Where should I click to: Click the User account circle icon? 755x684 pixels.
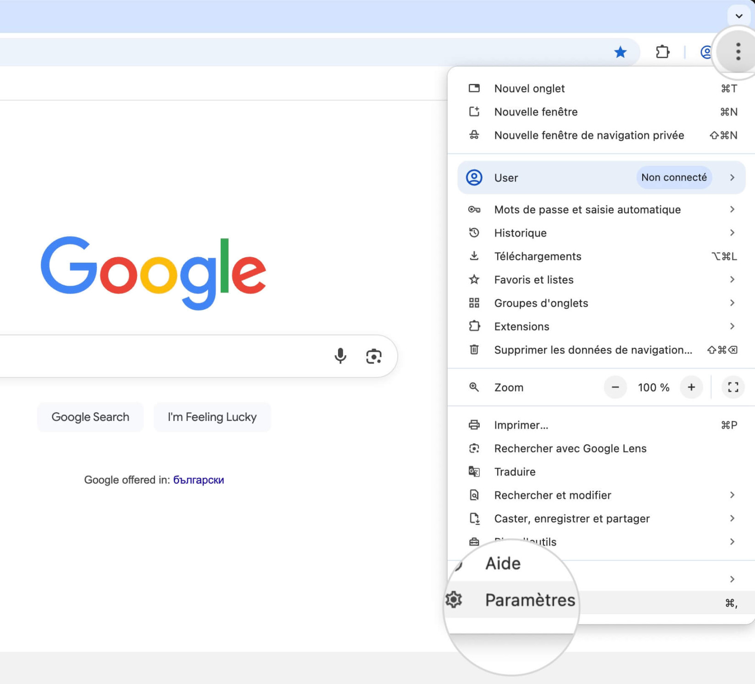(474, 177)
